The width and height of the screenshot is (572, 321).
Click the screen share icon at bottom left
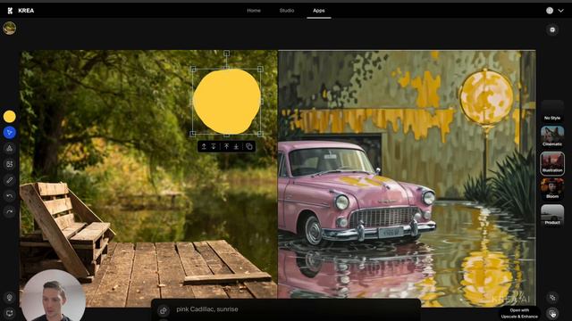tap(10, 313)
